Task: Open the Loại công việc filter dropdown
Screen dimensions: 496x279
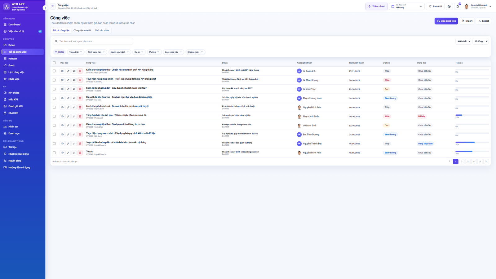Action: 173,52
